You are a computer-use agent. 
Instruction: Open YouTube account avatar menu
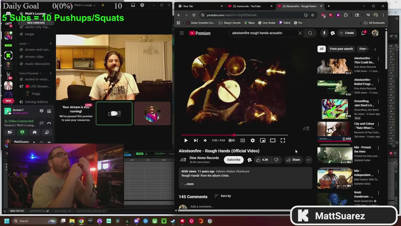point(375,33)
